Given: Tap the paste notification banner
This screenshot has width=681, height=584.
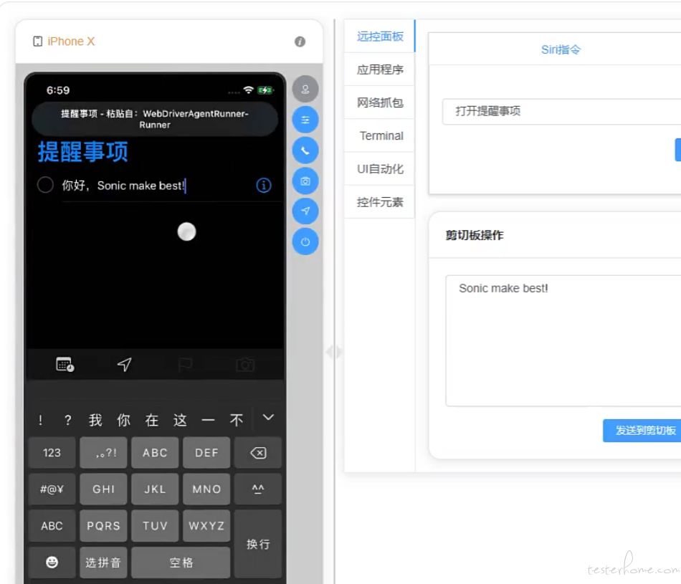Looking at the screenshot, I should (x=155, y=119).
